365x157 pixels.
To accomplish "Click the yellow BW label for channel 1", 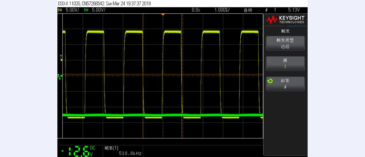I will click(x=60, y=10).
